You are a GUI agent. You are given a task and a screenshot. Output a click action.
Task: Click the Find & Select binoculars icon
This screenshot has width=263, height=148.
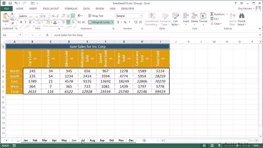tap(242, 16)
